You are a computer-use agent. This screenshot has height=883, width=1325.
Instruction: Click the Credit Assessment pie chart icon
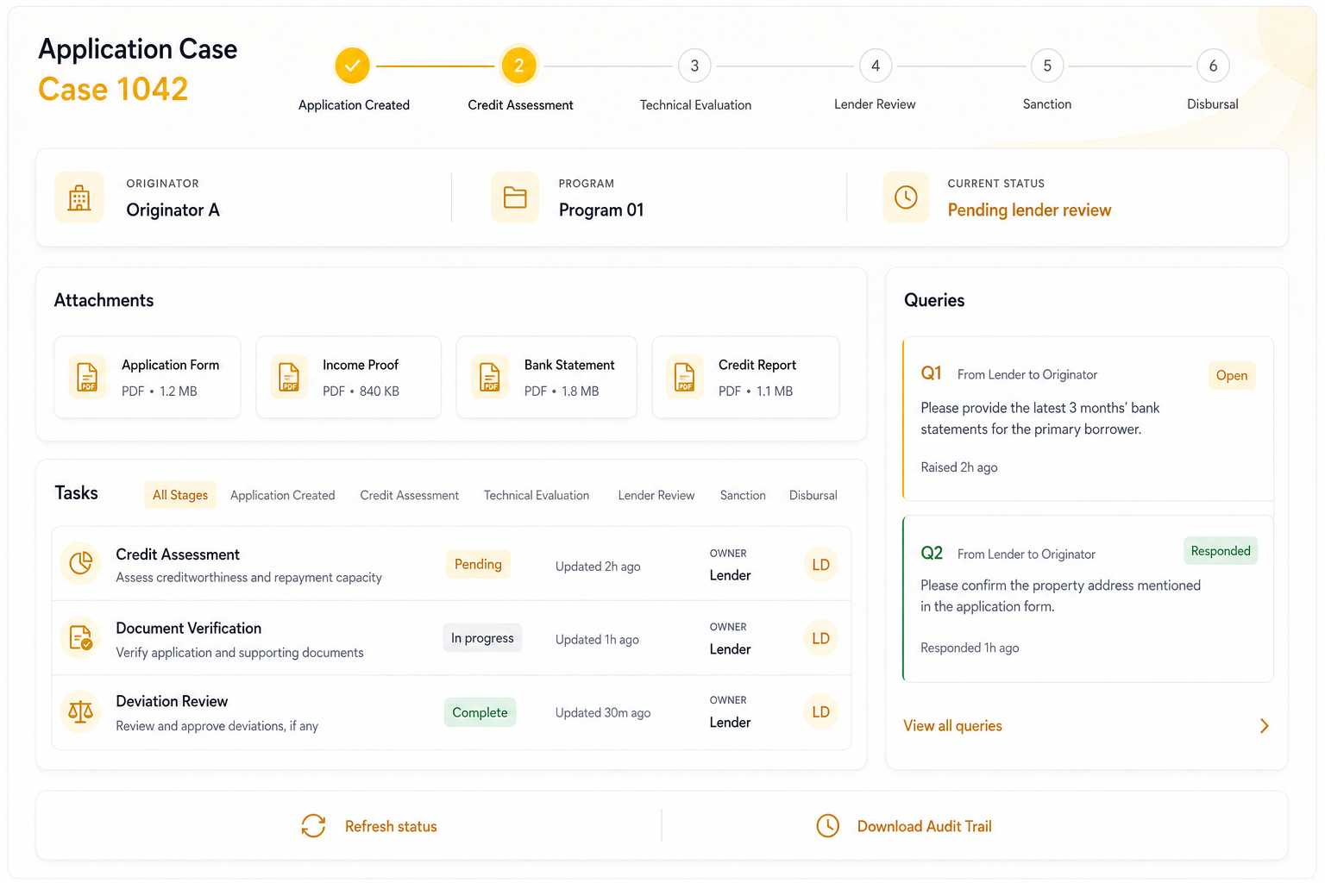(x=81, y=563)
